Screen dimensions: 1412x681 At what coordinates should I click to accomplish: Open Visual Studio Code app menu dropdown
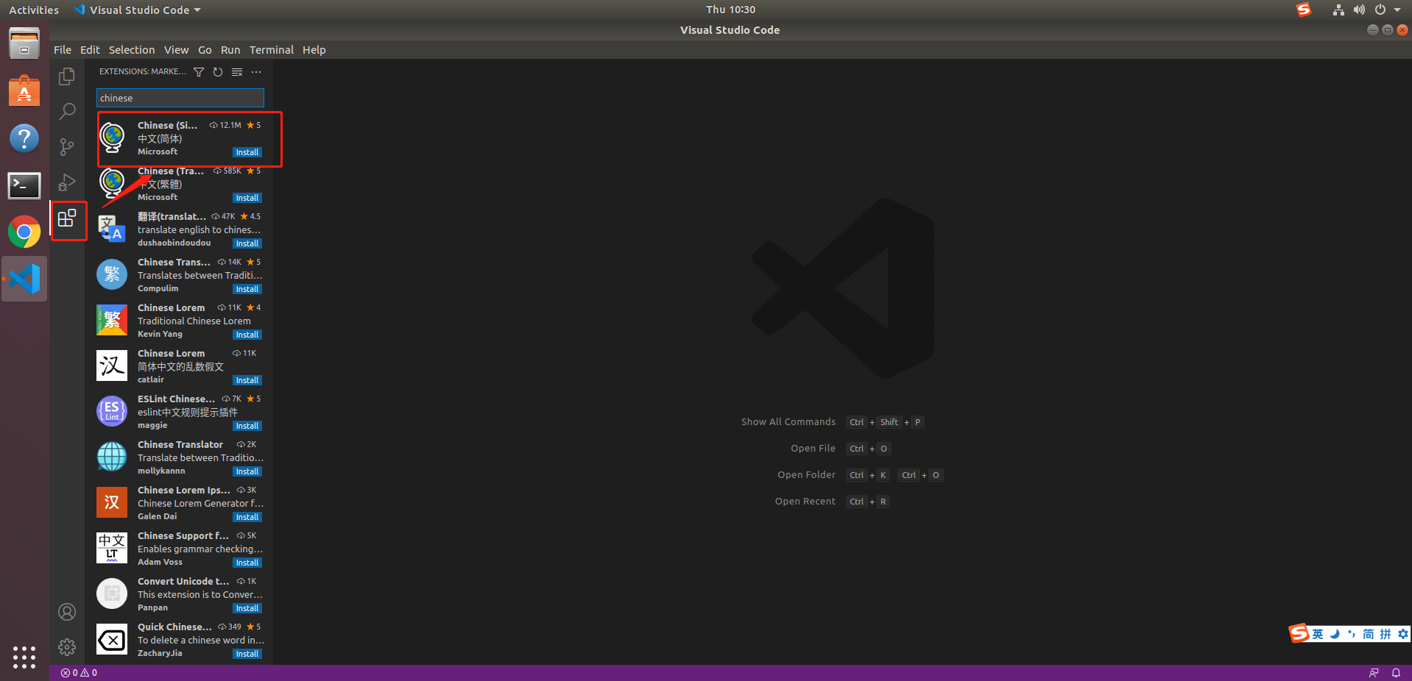[x=138, y=10]
